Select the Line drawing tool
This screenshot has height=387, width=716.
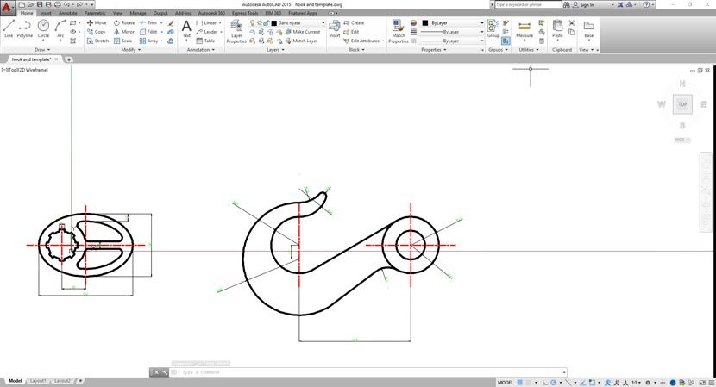[x=9, y=28]
